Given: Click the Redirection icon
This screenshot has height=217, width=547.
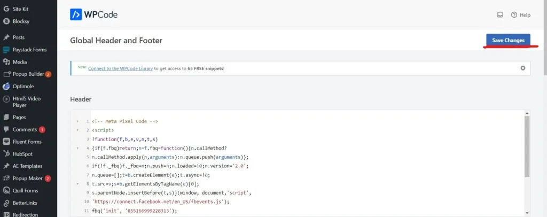Looking at the screenshot, I should tap(6, 214).
